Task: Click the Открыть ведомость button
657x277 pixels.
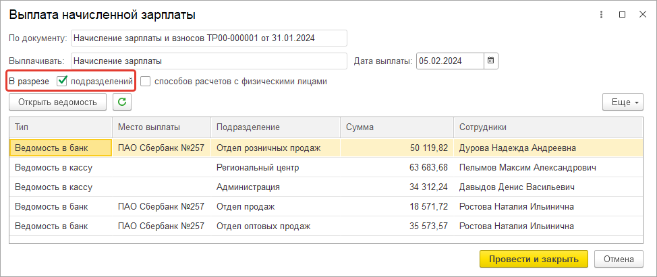Action: (x=58, y=102)
